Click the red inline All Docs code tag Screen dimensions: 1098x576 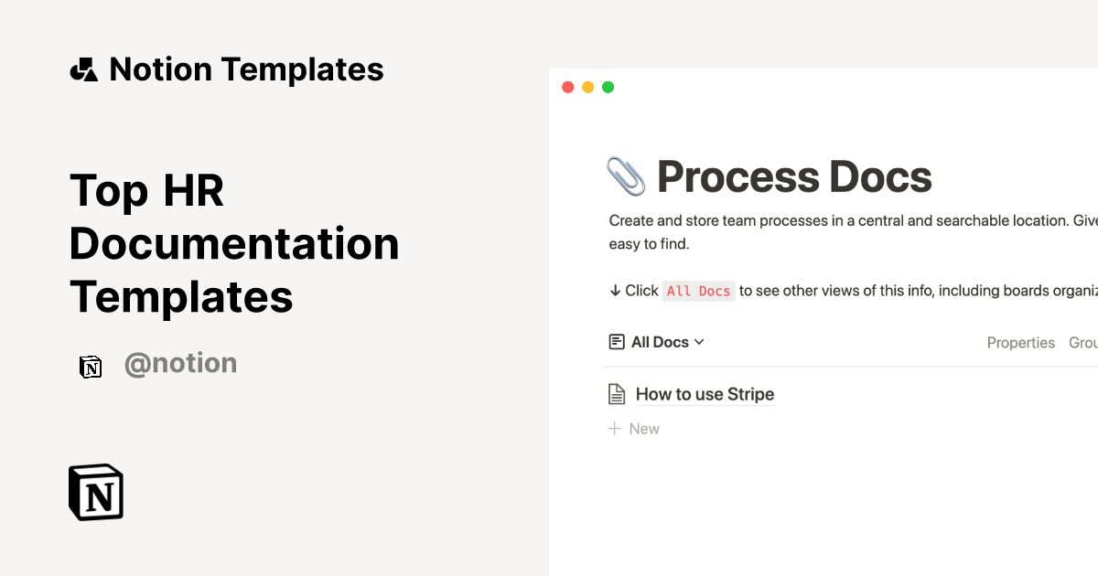[698, 291]
